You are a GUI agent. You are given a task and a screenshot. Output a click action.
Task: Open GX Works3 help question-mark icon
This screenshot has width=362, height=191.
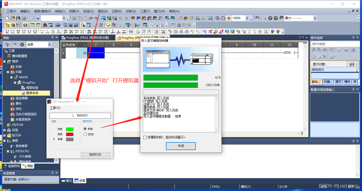pyautogui.click(x=38, y=18)
